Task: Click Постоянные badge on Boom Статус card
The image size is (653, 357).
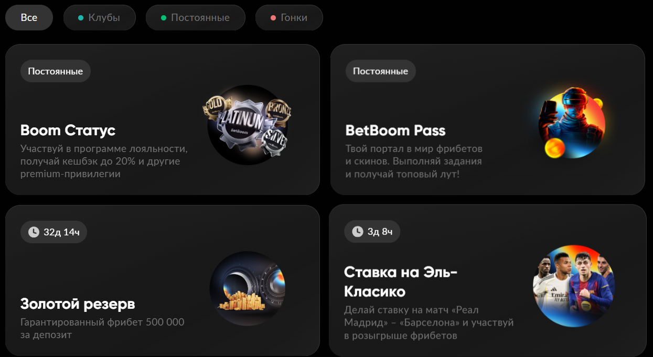Action: coord(56,71)
